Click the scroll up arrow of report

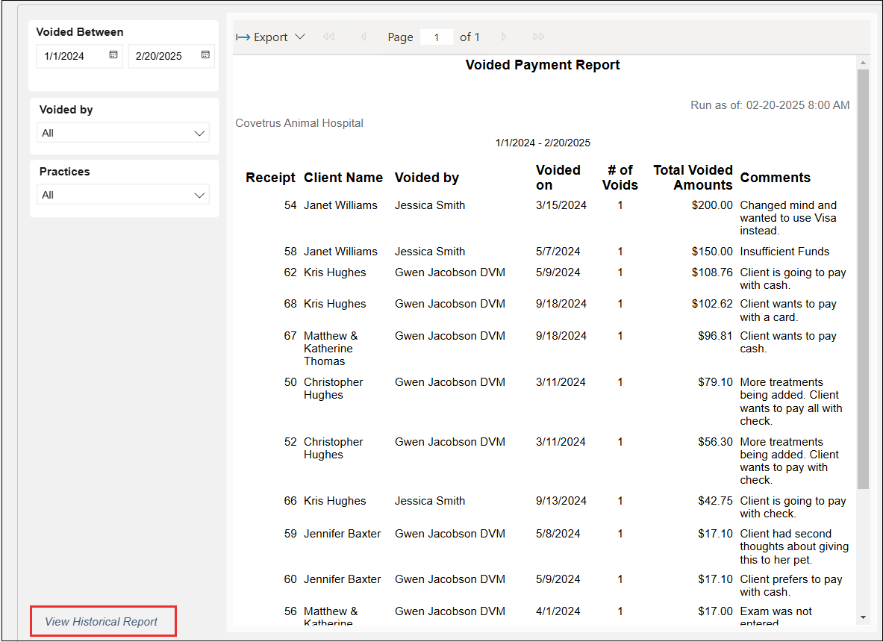click(863, 63)
